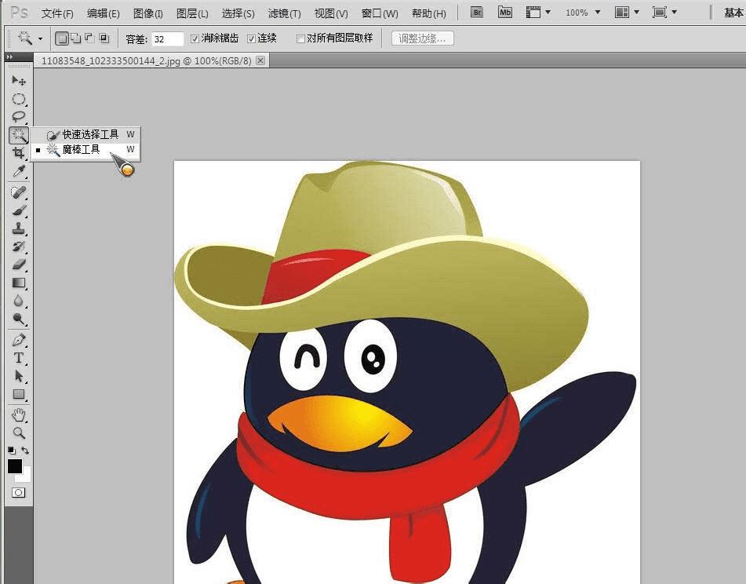Select the Lasso tool
746x584 pixels.
point(19,117)
